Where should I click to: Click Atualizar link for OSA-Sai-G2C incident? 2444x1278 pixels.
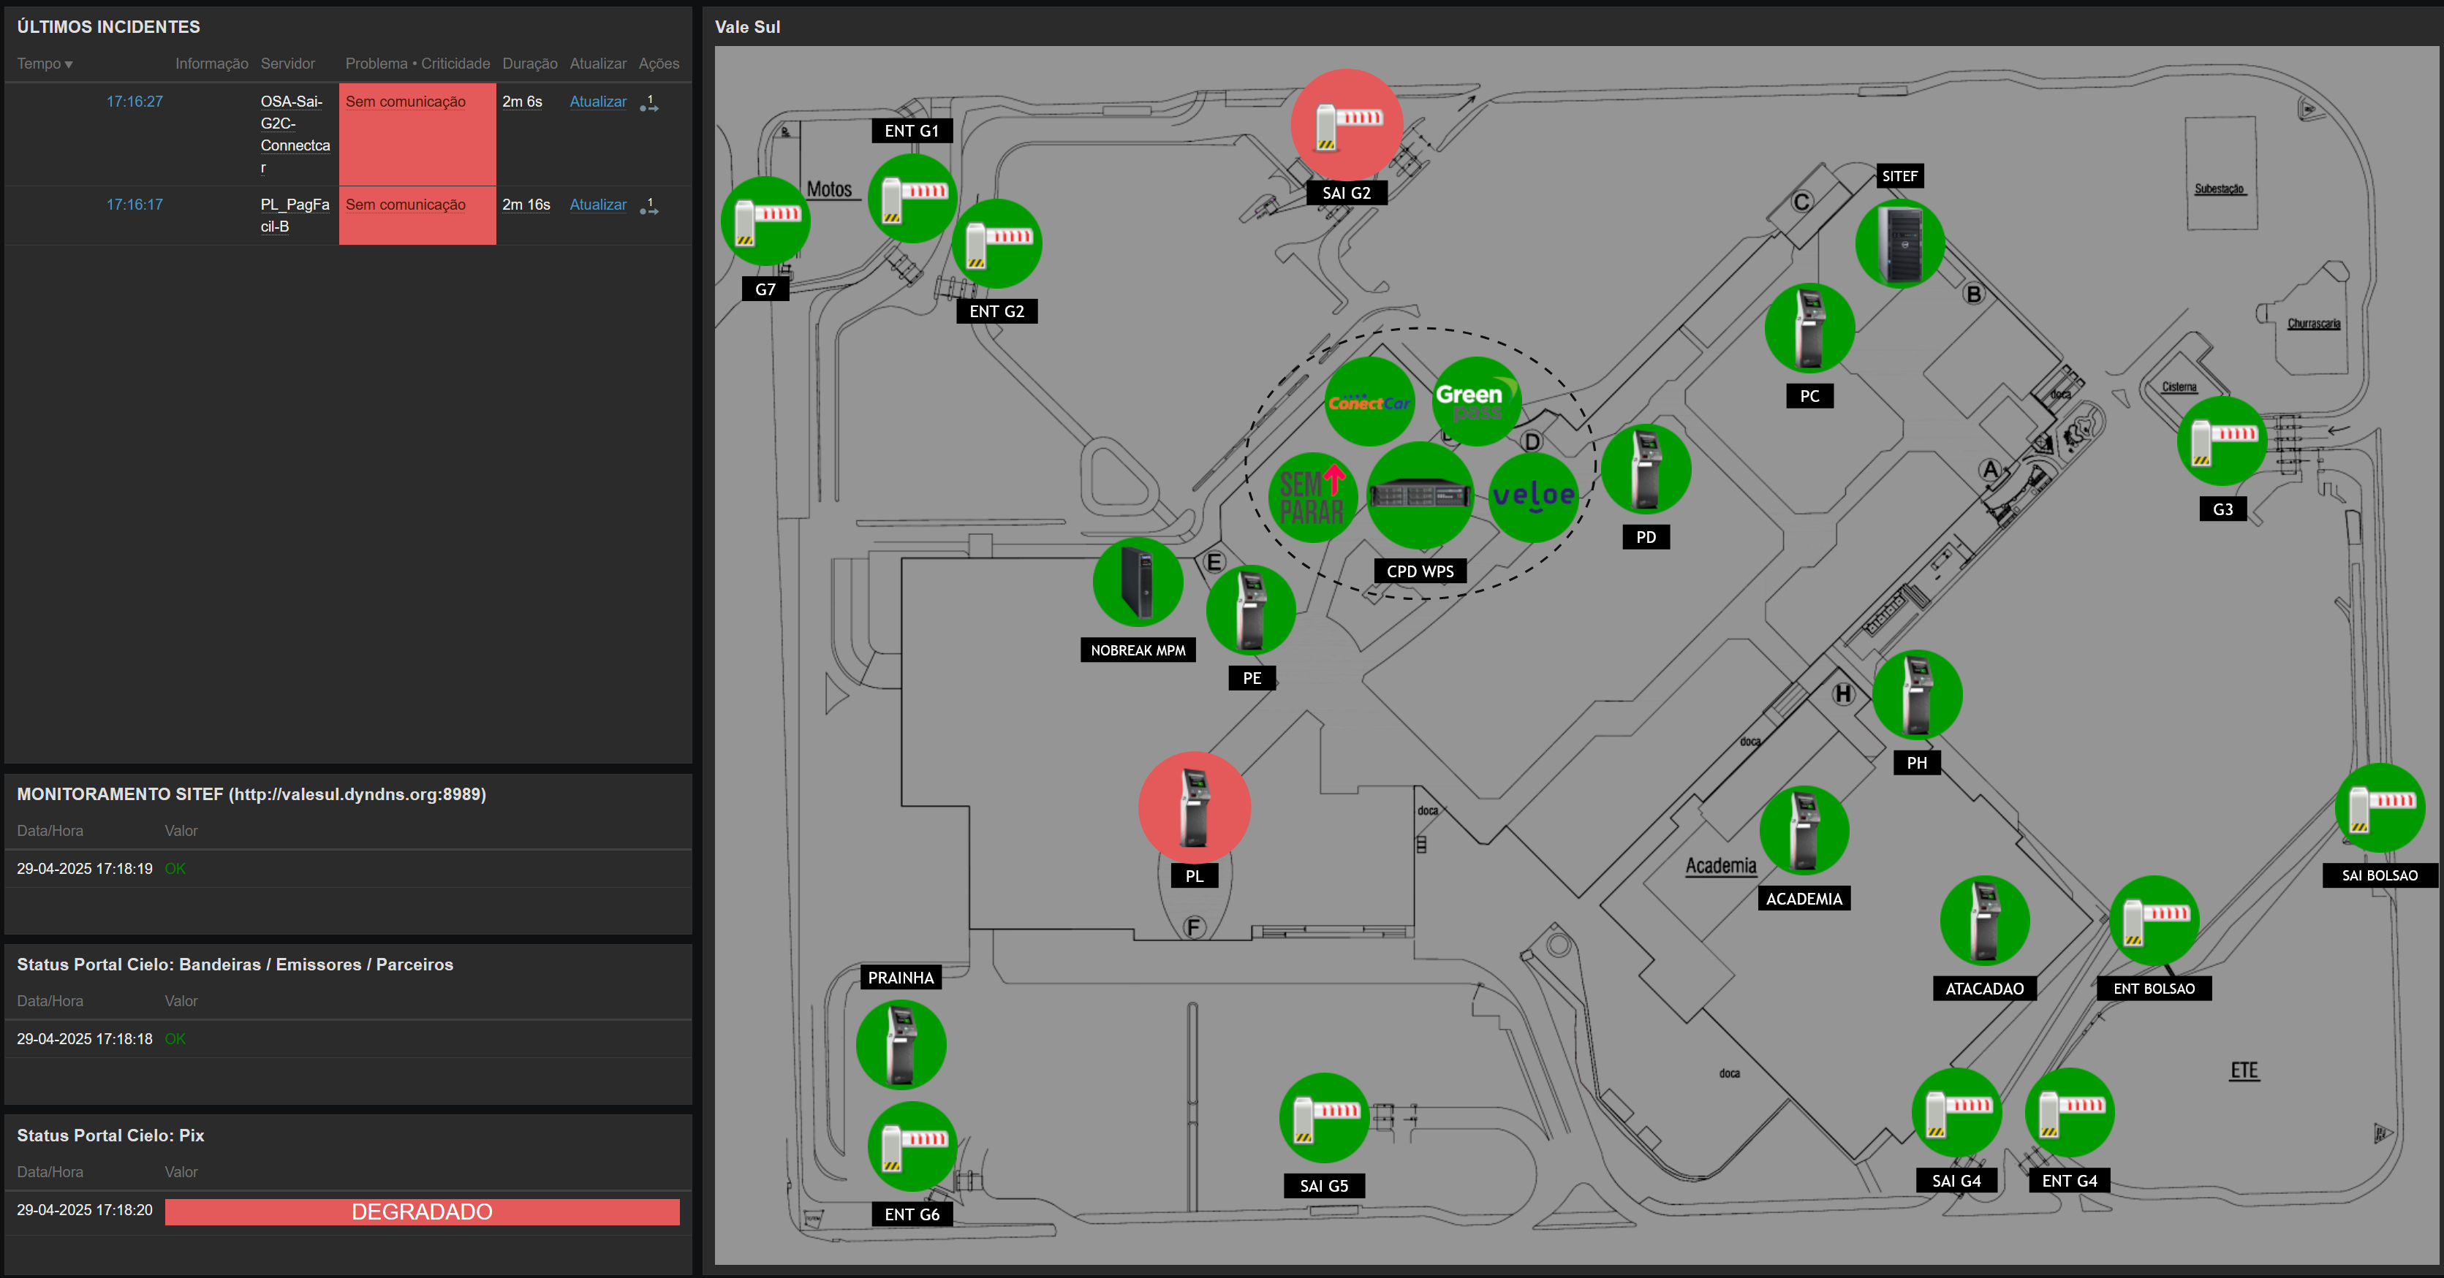598,102
